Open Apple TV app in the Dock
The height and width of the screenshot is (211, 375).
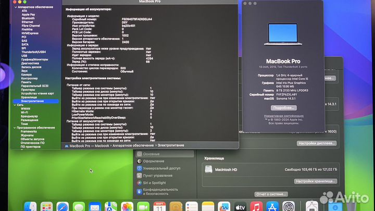pyautogui.click(x=240, y=207)
